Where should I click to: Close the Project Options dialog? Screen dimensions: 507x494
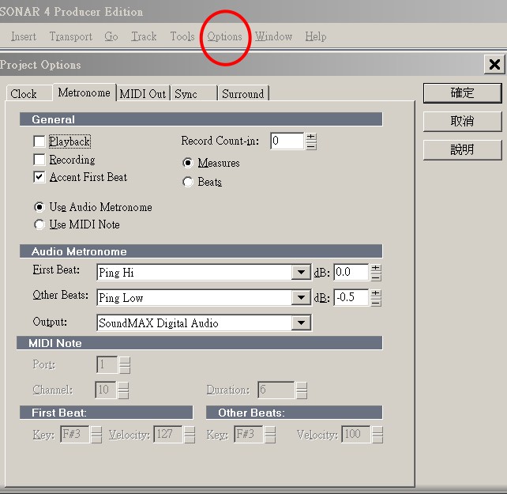tap(494, 65)
